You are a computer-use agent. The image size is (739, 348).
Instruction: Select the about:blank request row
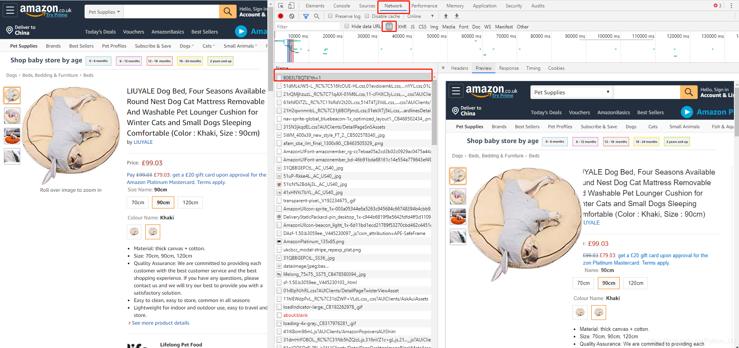(353, 315)
